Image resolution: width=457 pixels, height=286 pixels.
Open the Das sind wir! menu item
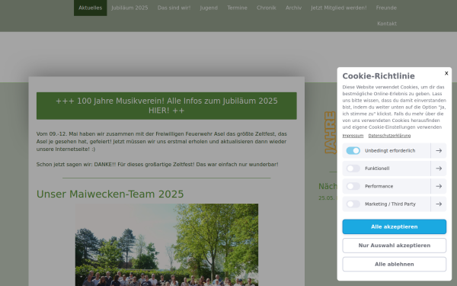click(174, 8)
